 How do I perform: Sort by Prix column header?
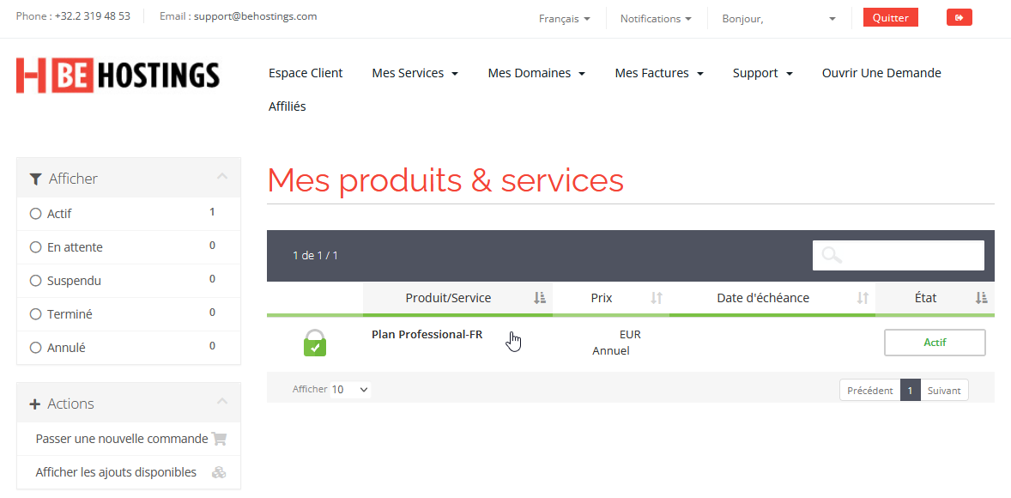pos(610,298)
